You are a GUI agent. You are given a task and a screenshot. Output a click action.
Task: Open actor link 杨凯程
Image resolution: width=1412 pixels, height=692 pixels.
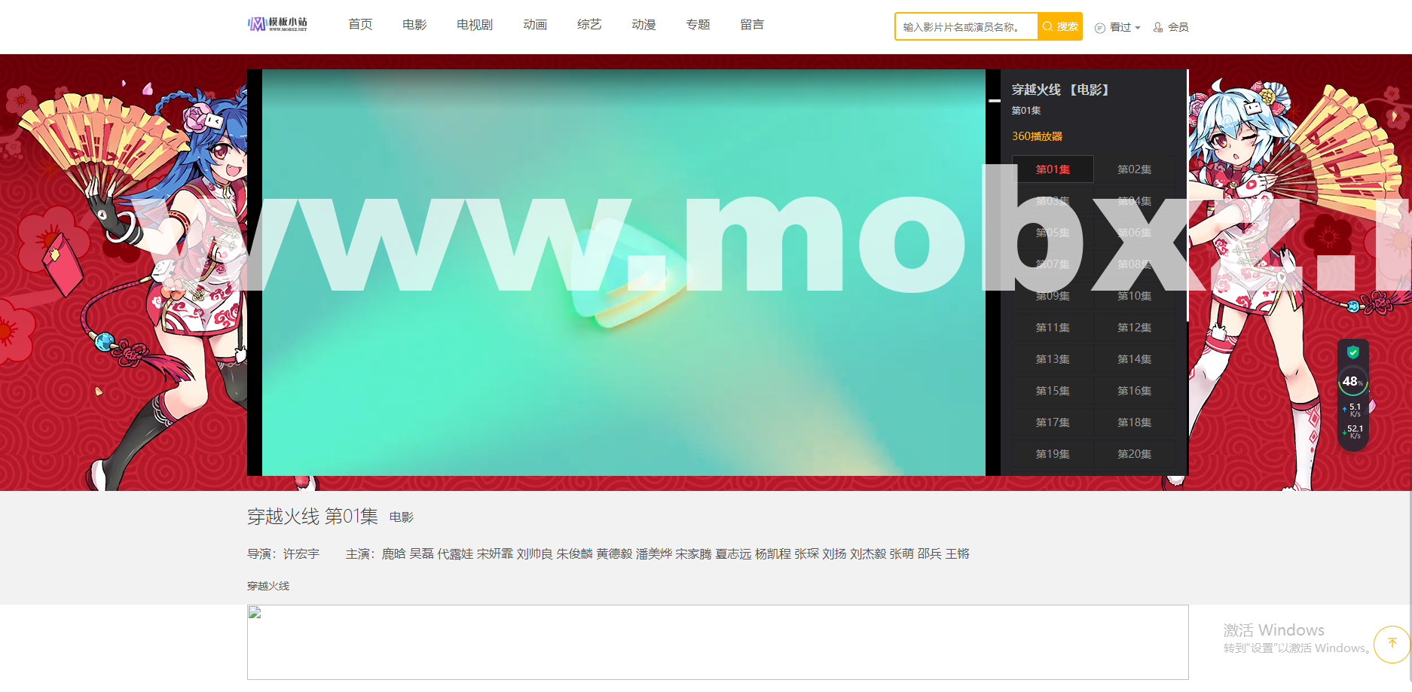tap(773, 554)
